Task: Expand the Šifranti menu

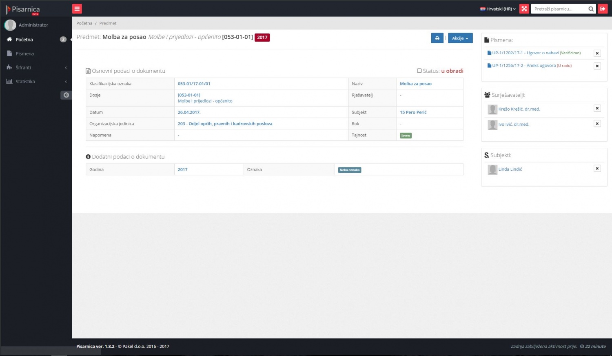Action: click(x=36, y=67)
